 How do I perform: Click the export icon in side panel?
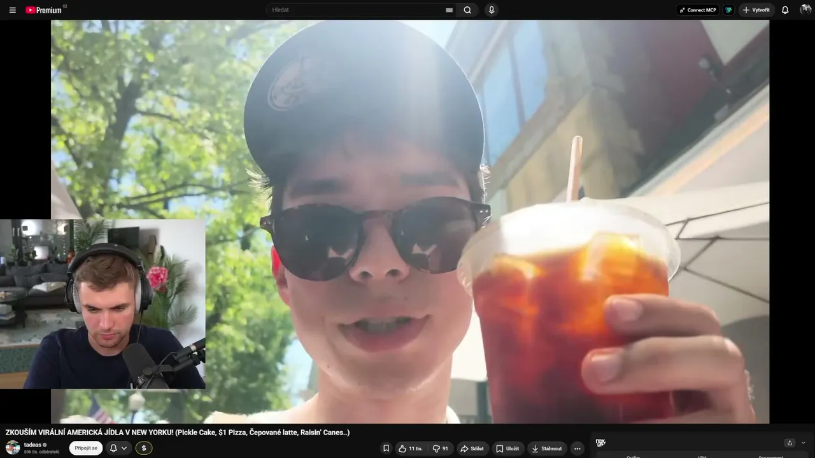pyautogui.click(x=790, y=443)
